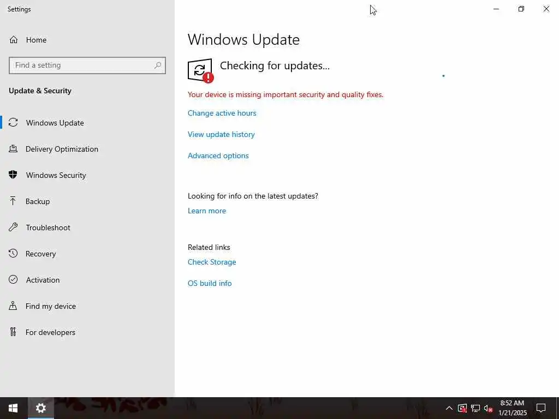
Task: Click Change active hours link
Action: 222,113
